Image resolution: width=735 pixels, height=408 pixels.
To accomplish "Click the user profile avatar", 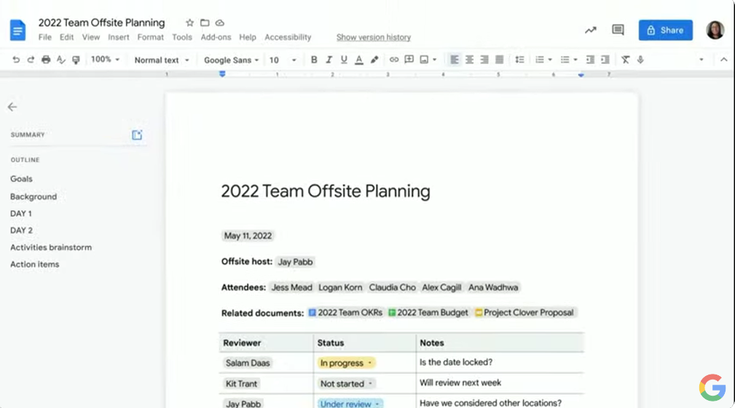I will 715,30.
